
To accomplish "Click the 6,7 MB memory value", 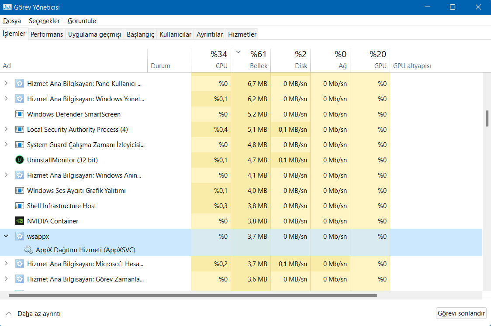I will 257,83.
